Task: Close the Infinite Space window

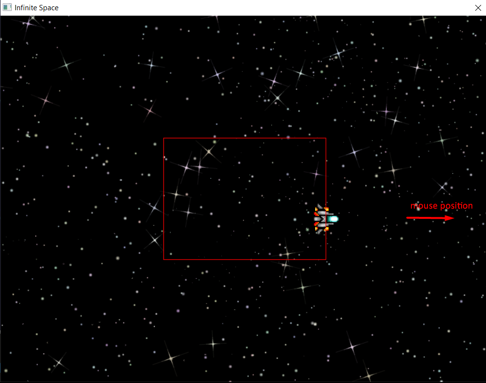Action: point(478,8)
